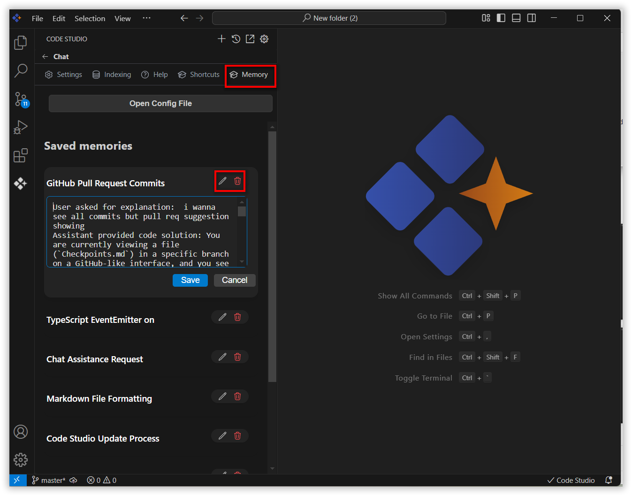Select 'Toggle Terminal' text
Screen dimensions: 632x496
[x=423, y=378]
